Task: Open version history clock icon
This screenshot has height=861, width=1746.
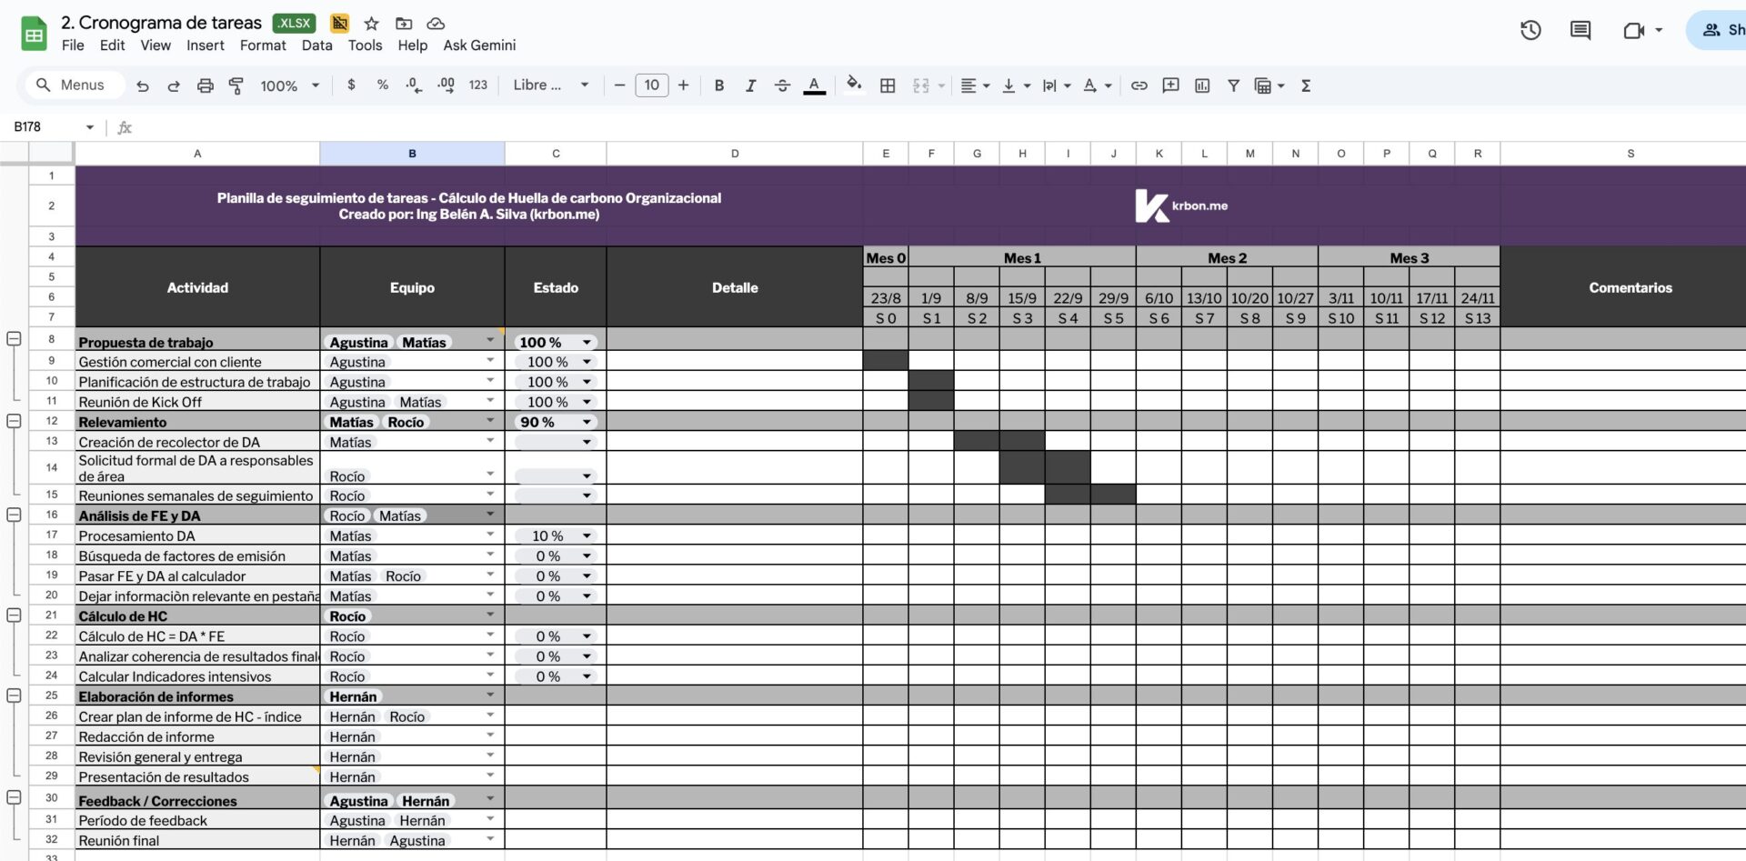Action: point(1530,30)
